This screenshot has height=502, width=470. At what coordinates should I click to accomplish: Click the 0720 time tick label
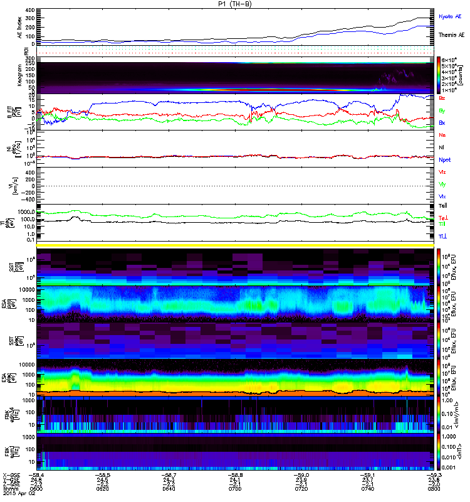301,489
